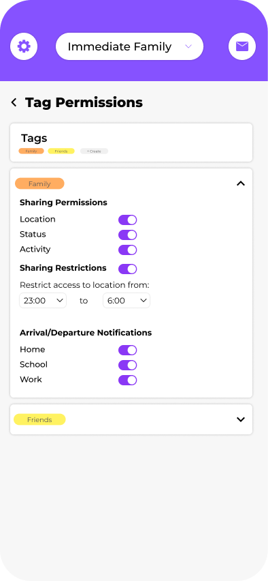Expand the Friends section with the down chevron
This screenshot has height=581, width=268.
pos(241,419)
